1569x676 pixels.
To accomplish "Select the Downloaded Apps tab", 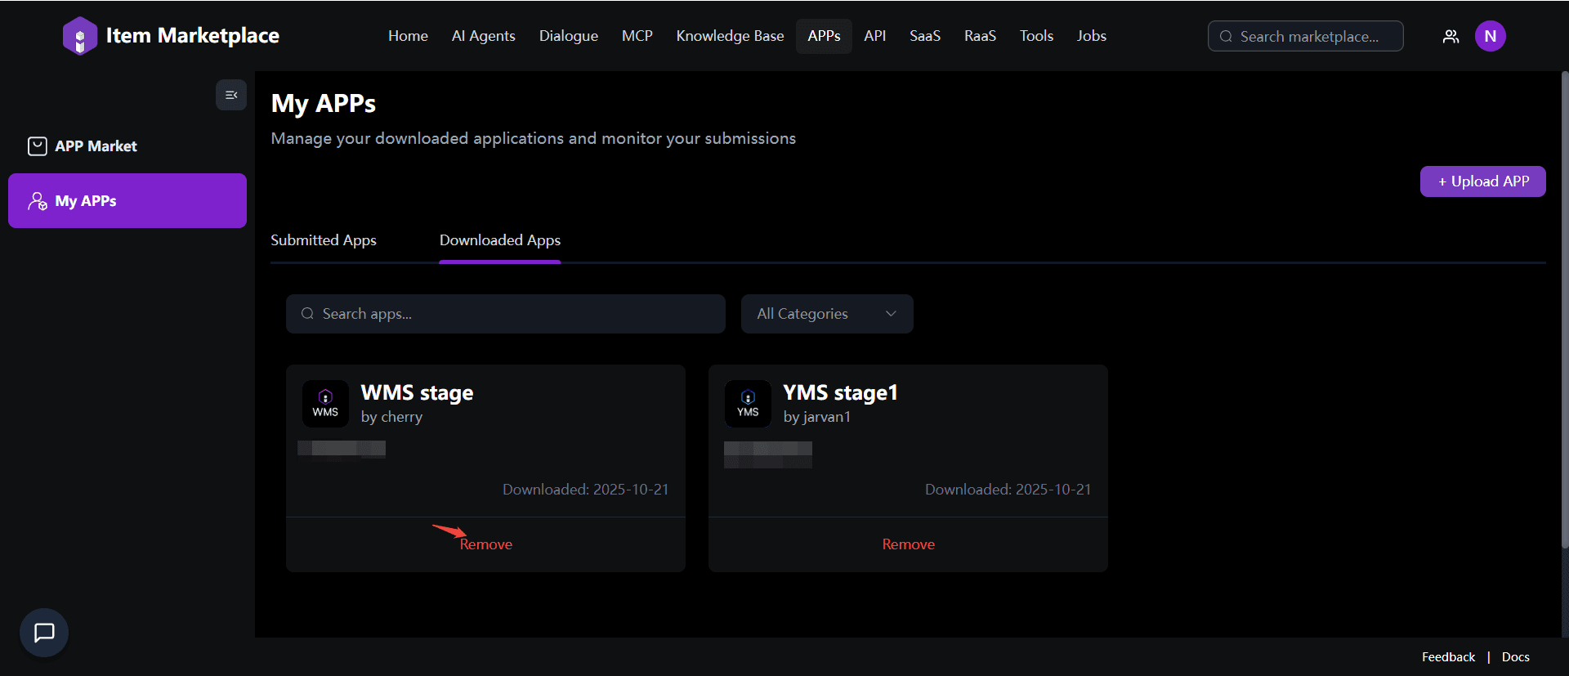I will (x=500, y=240).
